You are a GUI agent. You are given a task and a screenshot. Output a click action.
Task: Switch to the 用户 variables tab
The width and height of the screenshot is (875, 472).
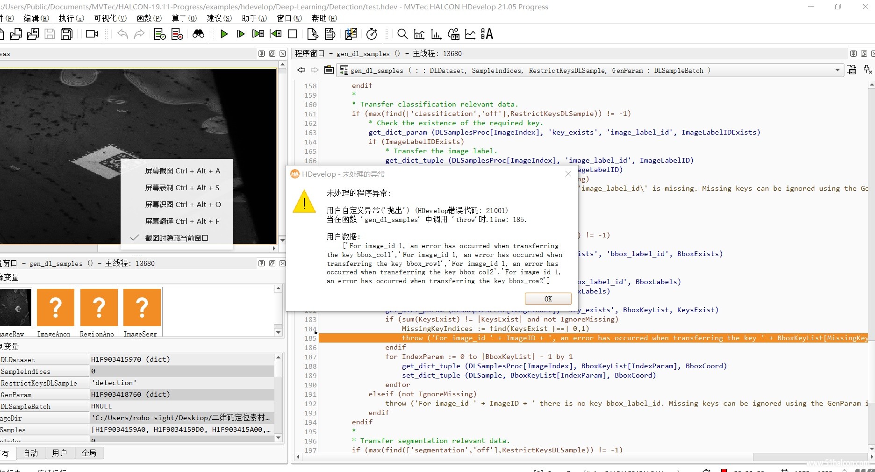click(x=60, y=453)
